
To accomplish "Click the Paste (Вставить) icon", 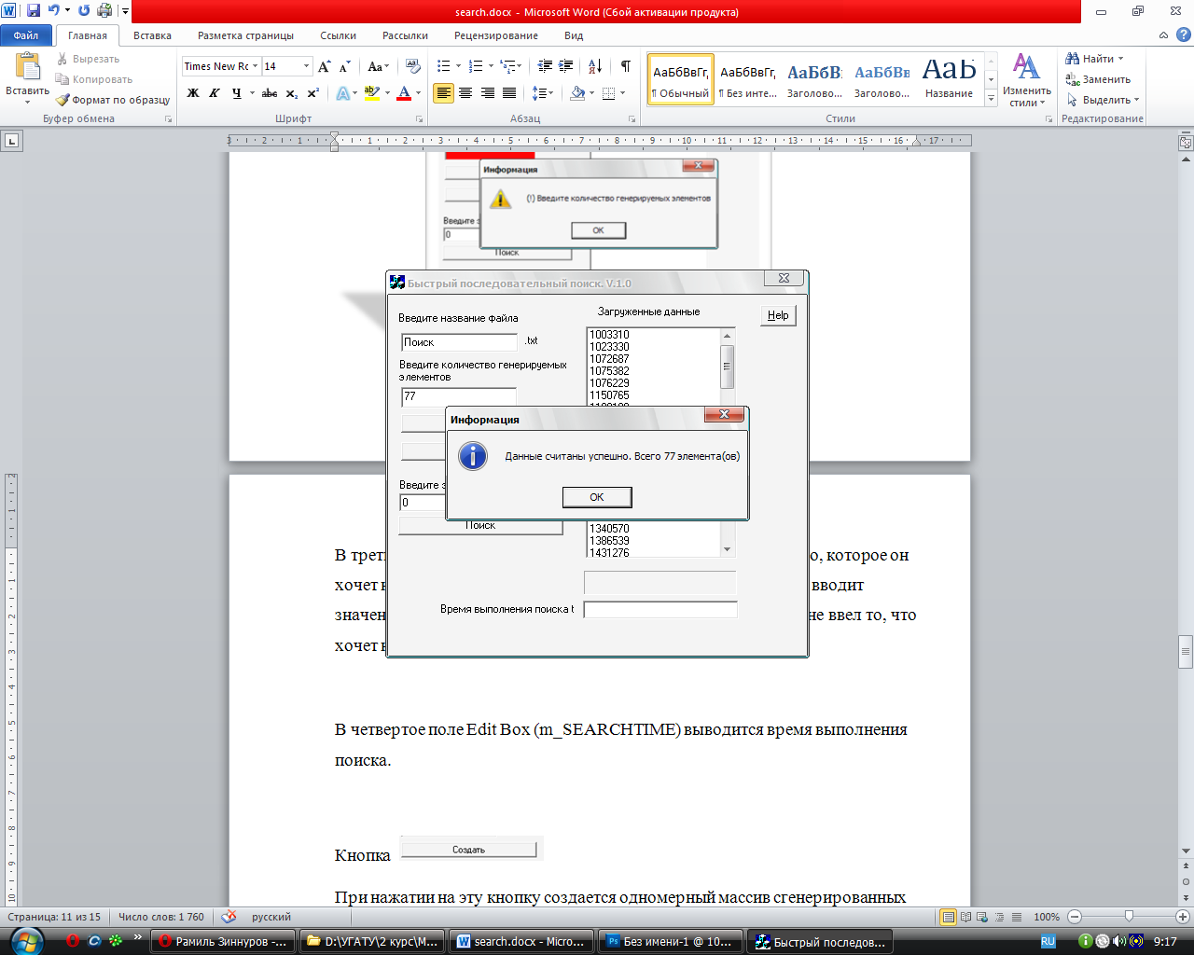I will tap(27, 67).
